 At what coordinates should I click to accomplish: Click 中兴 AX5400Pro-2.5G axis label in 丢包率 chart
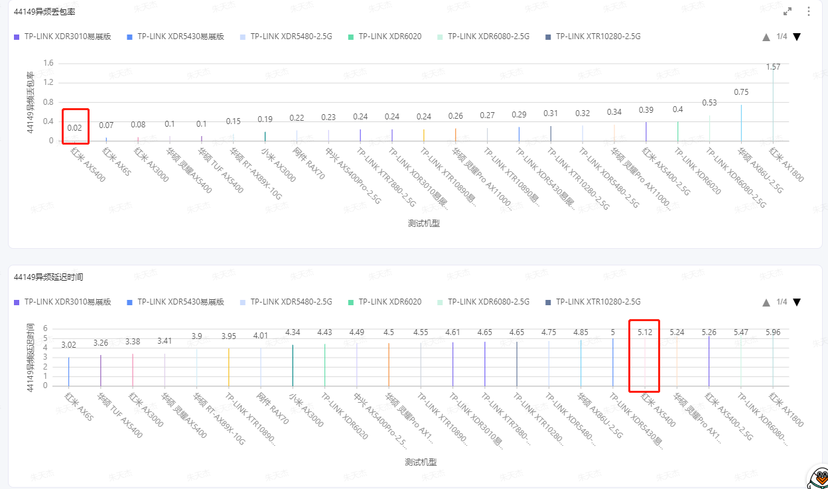click(x=354, y=175)
